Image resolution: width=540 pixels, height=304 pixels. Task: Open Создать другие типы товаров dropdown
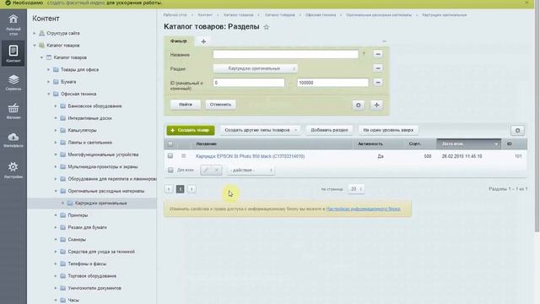coord(261,130)
